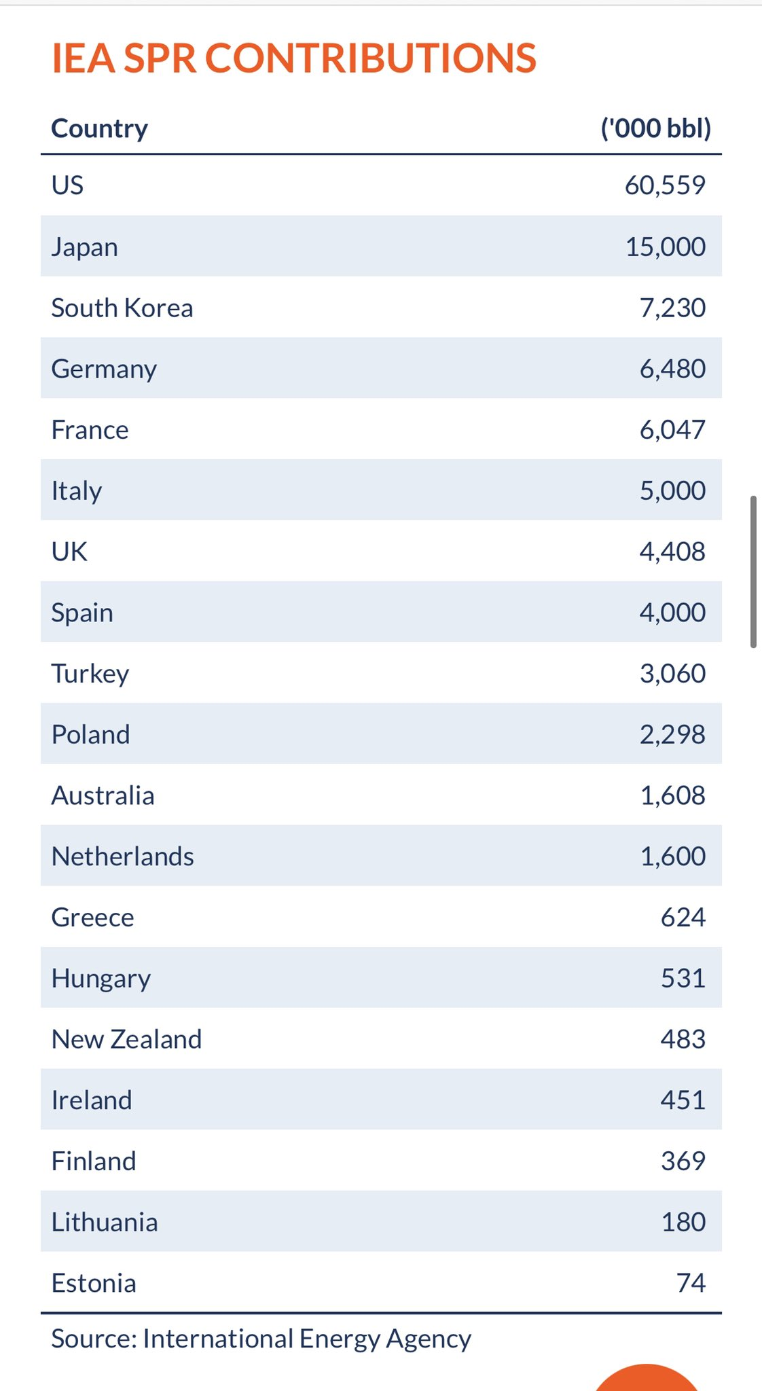Select the ('000 bbl) column header
This screenshot has width=762, height=1391.
[655, 128]
